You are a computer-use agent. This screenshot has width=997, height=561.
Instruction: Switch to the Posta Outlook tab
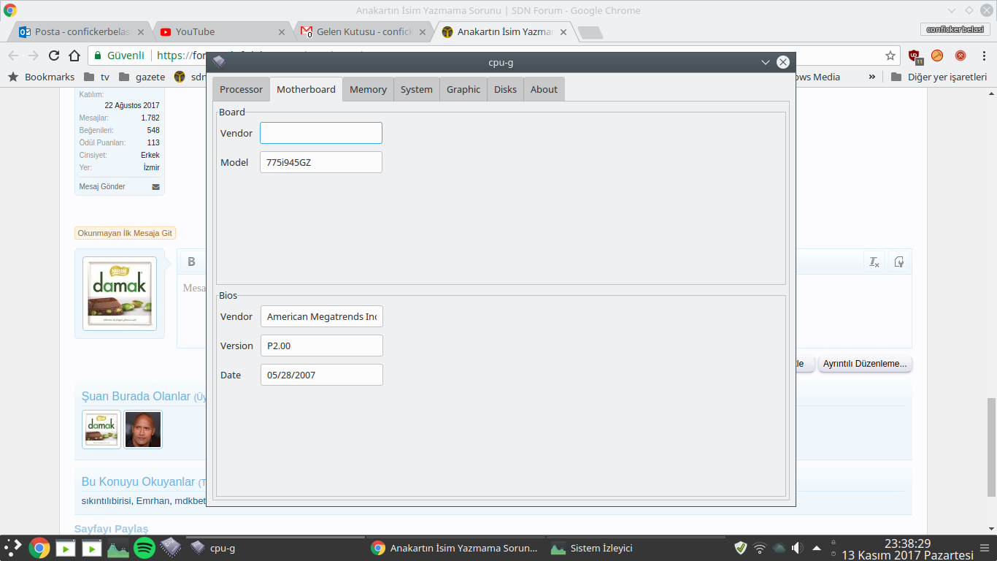(x=82, y=32)
